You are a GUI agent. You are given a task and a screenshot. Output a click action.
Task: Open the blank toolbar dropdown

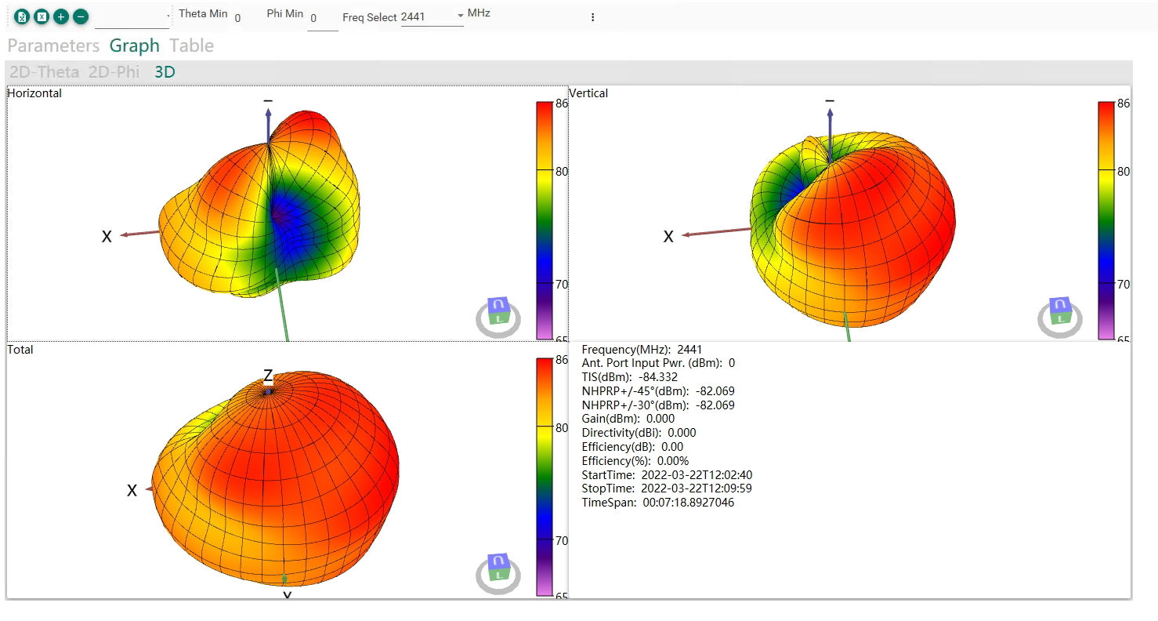[x=132, y=17]
